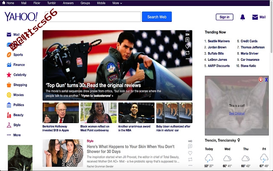This screenshot has width=273, height=171.
Task: Open the Sports football icon
Action: point(9,55)
